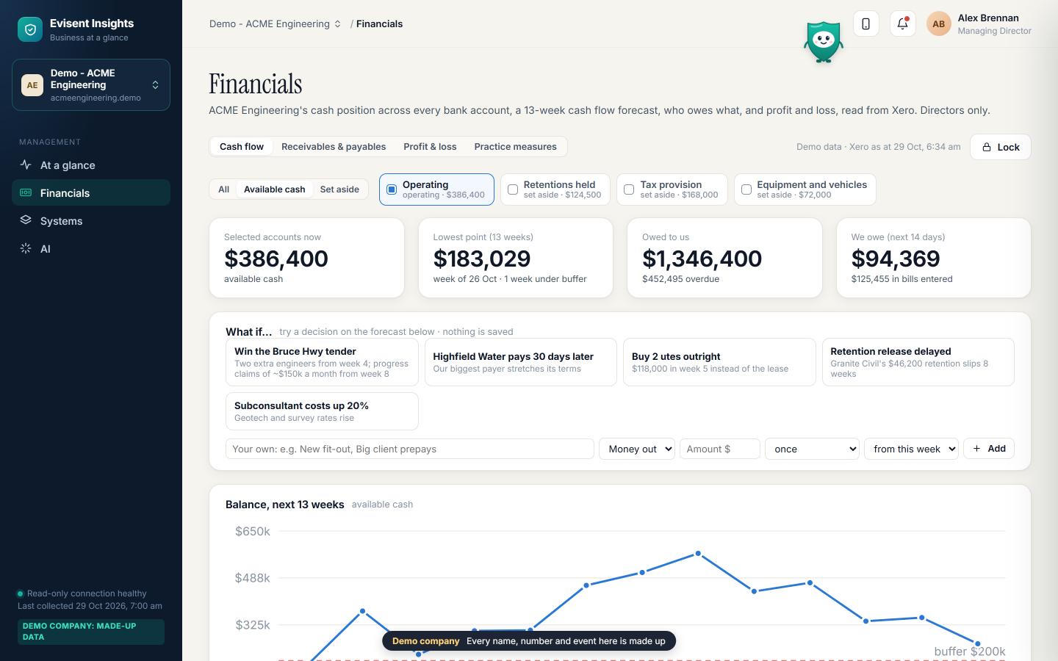1058x661 pixels.
Task: Click the green mascot character
Action: (x=824, y=43)
